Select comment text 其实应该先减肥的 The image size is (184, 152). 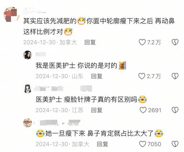50,21
